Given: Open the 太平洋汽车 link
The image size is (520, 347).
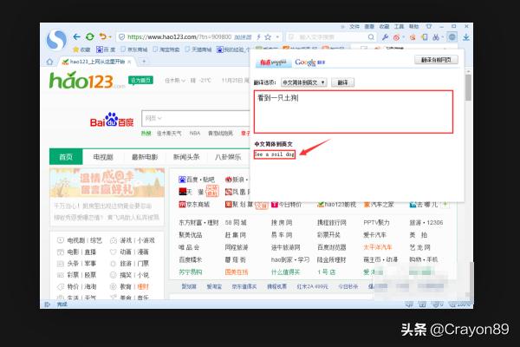Looking at the screenshot, I should [x=378, y=247].
